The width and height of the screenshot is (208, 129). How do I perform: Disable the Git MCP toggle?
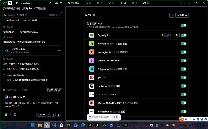[184, 95]
